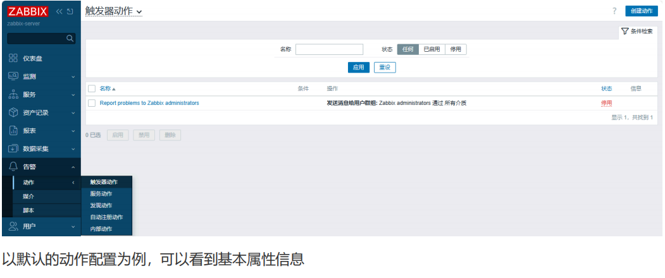Image resolution: width=665 pixels, height=278 pixels.
Task: Select 已启用 status filter
Action: click(x=432, y=49)
